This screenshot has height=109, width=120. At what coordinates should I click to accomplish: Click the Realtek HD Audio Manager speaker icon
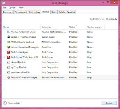click(8, 78)
